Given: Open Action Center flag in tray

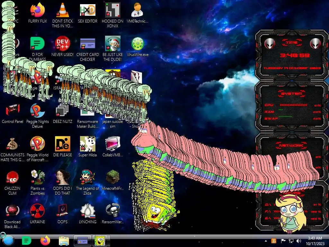Looking at the screenshot, I should [x=283, y=241].
